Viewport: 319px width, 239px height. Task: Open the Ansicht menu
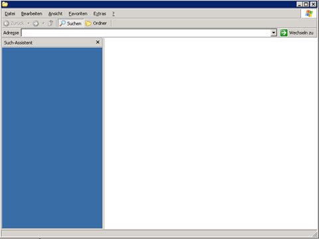(55, 14)
